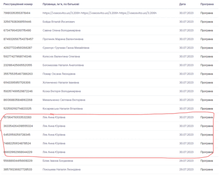Image resolution: width=220 pixels, height=175 pixels.
Task: Open Програма link in Косаревська Наталія row
Action: click(x=207, y=109)
